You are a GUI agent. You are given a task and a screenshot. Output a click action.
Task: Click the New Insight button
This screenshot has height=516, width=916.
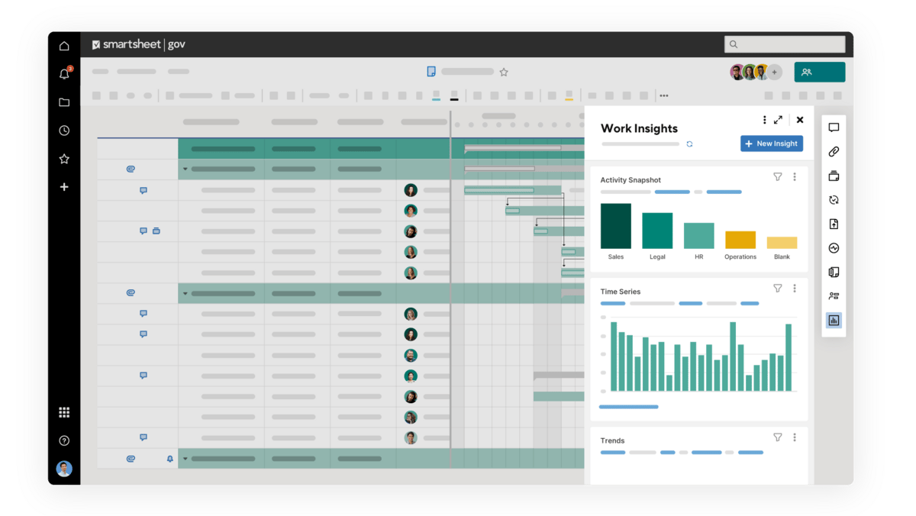771,143
